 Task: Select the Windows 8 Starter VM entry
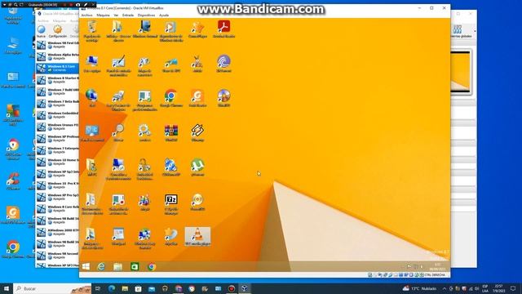point(57,80)
